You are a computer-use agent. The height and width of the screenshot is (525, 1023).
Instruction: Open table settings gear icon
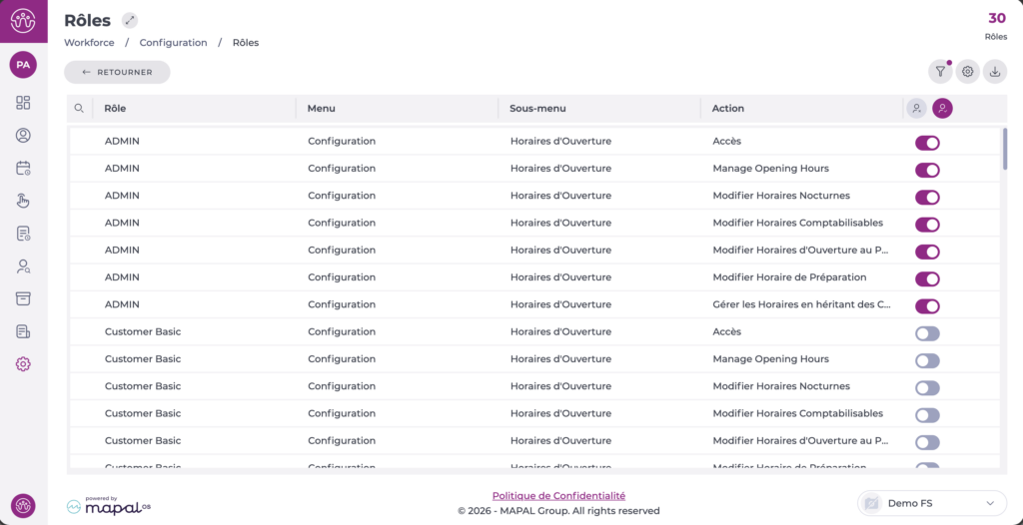coord(967,72)
